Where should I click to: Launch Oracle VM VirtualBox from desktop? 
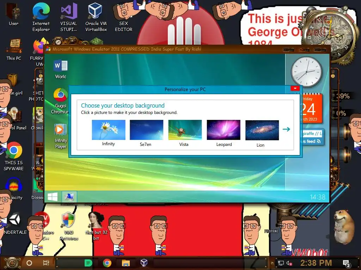point(96,17)
